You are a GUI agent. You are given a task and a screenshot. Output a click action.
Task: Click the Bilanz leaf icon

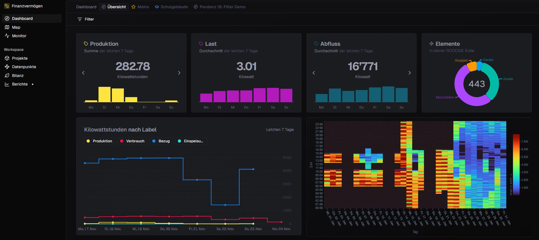7,76
